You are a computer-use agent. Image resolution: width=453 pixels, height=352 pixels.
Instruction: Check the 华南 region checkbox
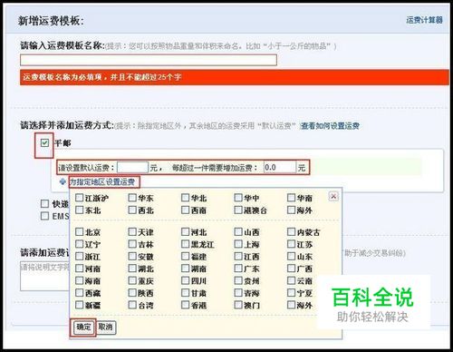(x=291, y=198)
